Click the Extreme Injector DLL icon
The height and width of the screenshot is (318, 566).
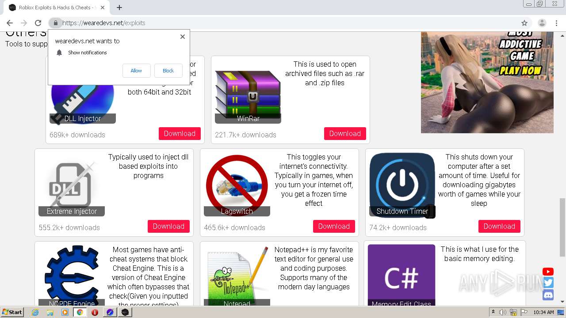tap(72, 185)
